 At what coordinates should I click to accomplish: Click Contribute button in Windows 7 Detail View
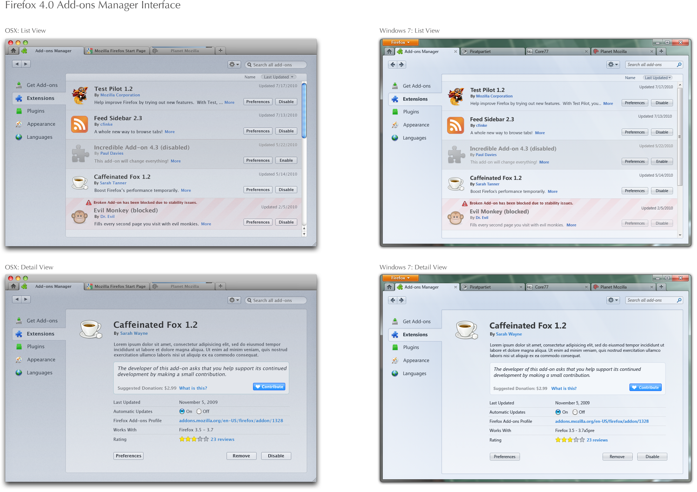(x=645, y=387)
